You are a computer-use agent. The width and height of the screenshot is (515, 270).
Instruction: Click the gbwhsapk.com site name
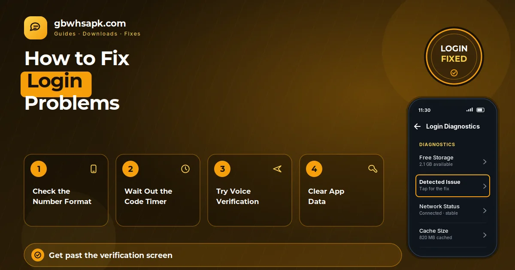click(x=90, y=24)
